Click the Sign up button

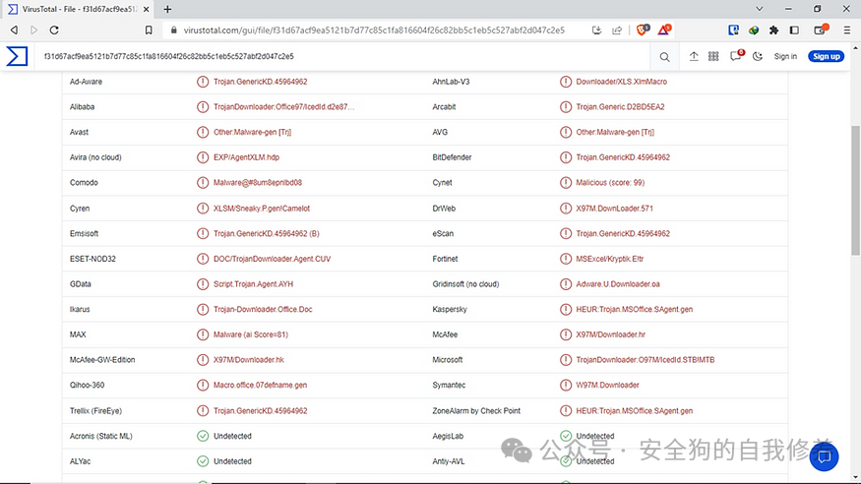click(x=826, y=56)
